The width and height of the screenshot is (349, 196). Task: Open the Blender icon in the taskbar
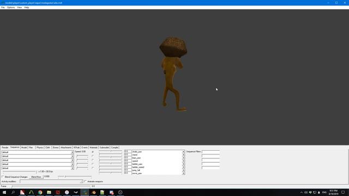(x=93, y=192)
